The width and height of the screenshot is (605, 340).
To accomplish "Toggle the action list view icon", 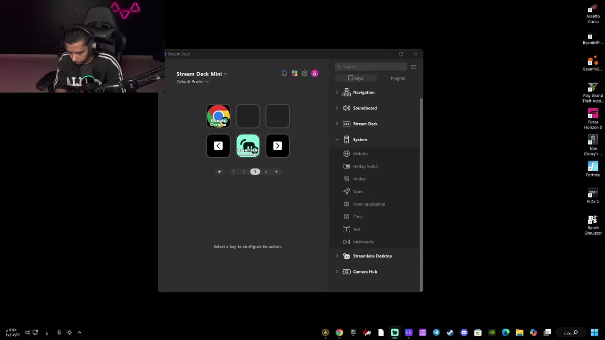I will [x=414, y=67].
